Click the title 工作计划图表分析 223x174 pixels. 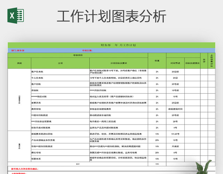pos(111,16)
